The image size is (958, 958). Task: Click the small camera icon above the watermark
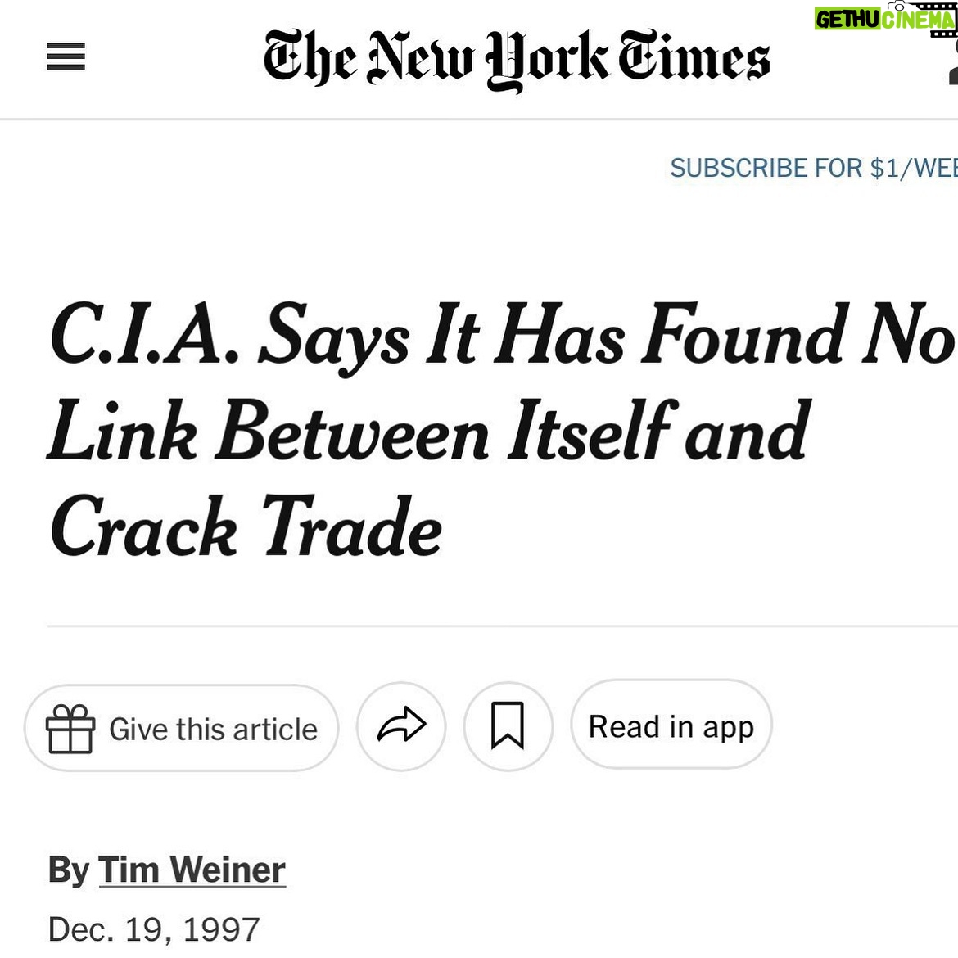[x=898, y=6]
